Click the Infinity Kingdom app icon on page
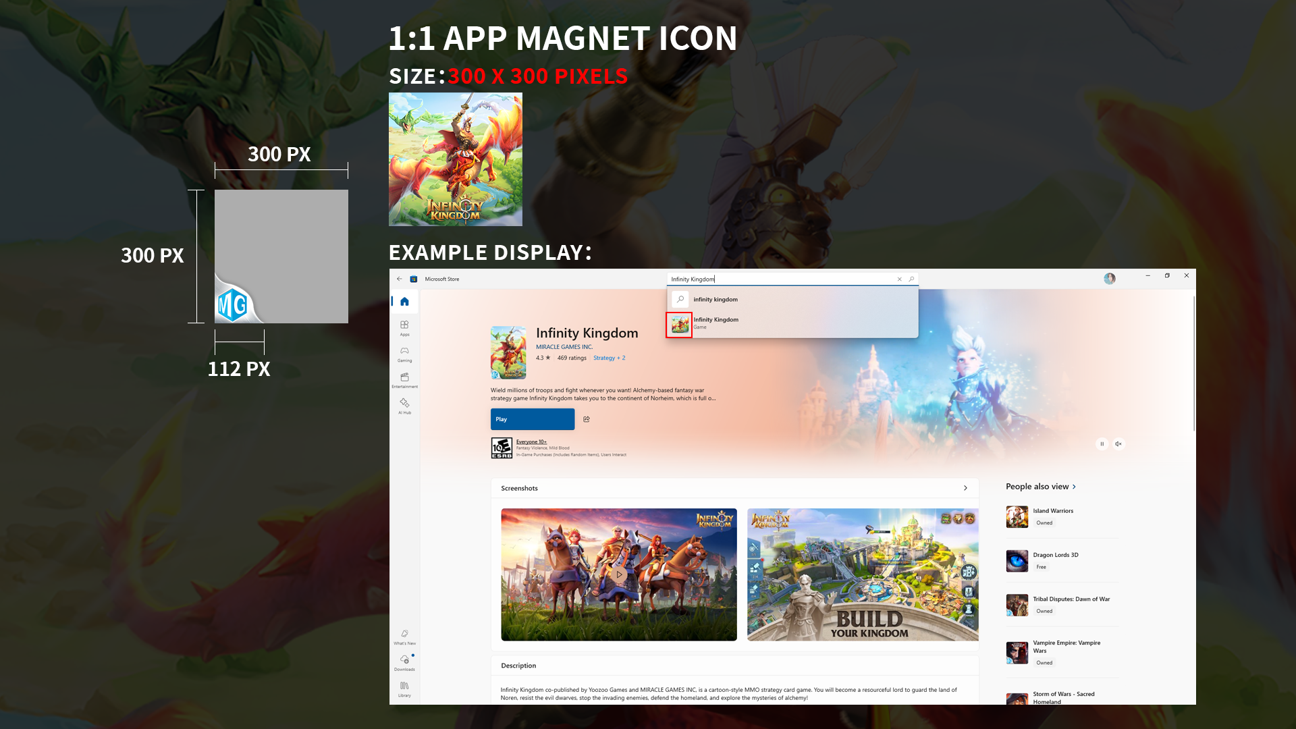Viewport: 1296px width, 729px height. [x=508, y=352]
